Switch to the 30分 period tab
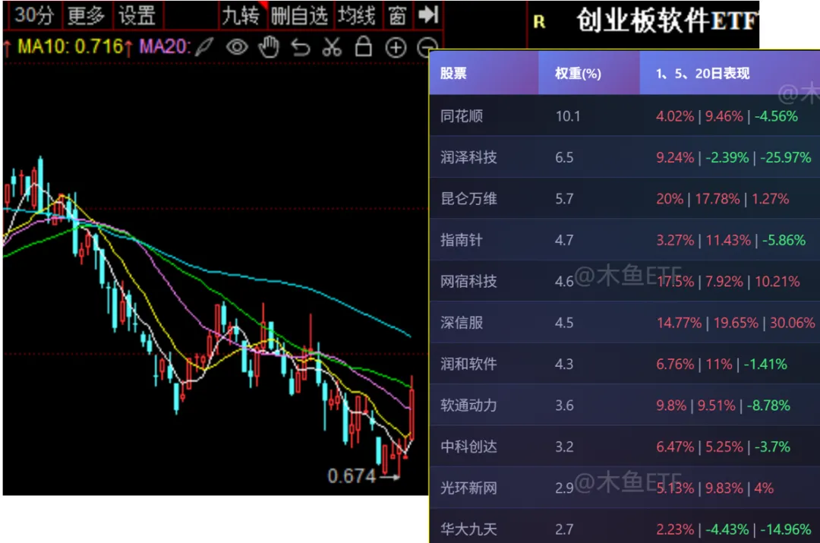The height and width of the screenshot is (543, 820). pyautogui.click(x=33, y=15)
